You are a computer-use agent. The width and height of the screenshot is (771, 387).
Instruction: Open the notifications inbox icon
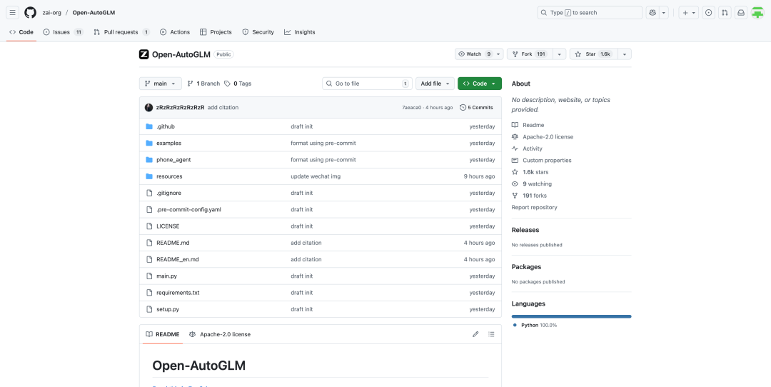(741, 13)
